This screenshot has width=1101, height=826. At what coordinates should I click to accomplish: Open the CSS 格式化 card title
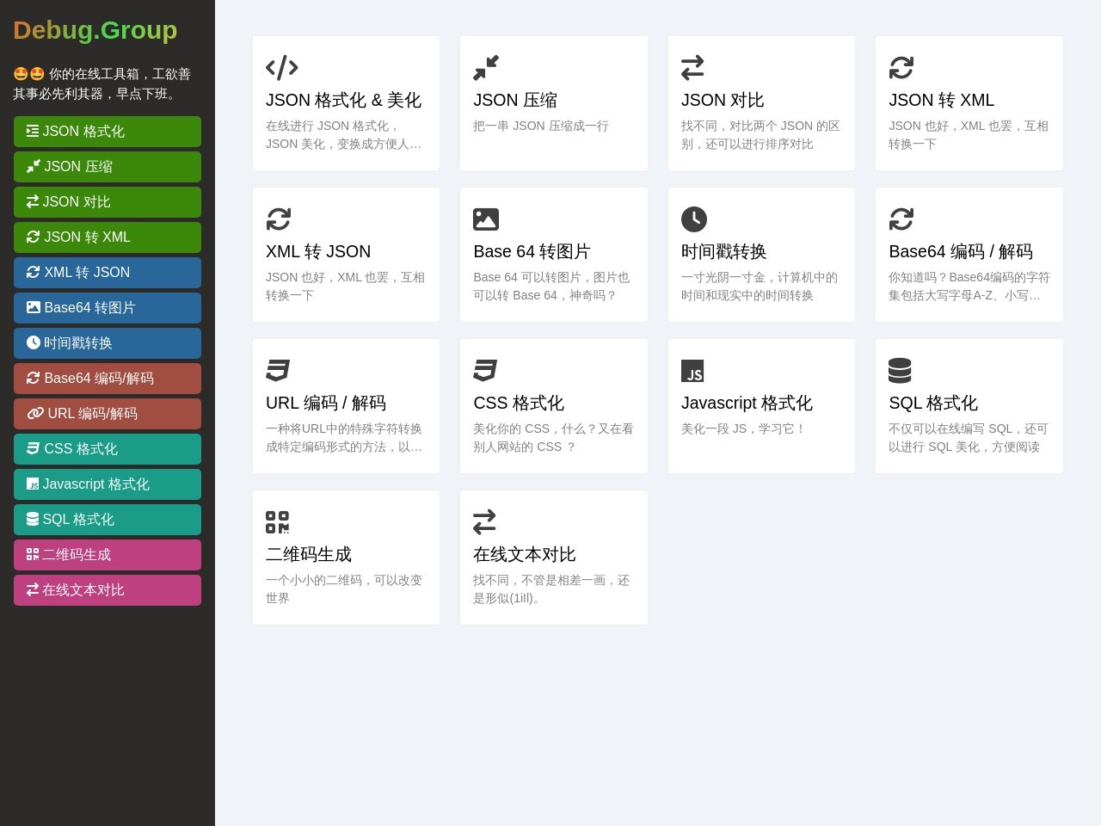[519, 403]
